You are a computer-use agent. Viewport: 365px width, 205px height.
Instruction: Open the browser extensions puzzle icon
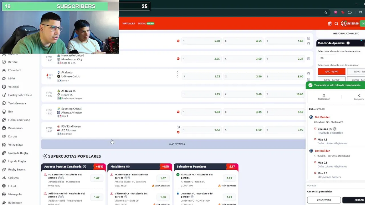pos(350,12)
